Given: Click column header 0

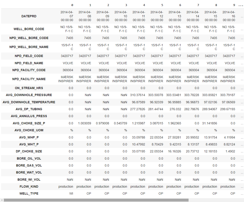Looking at the screenshot, I should (x=72, y=5).
